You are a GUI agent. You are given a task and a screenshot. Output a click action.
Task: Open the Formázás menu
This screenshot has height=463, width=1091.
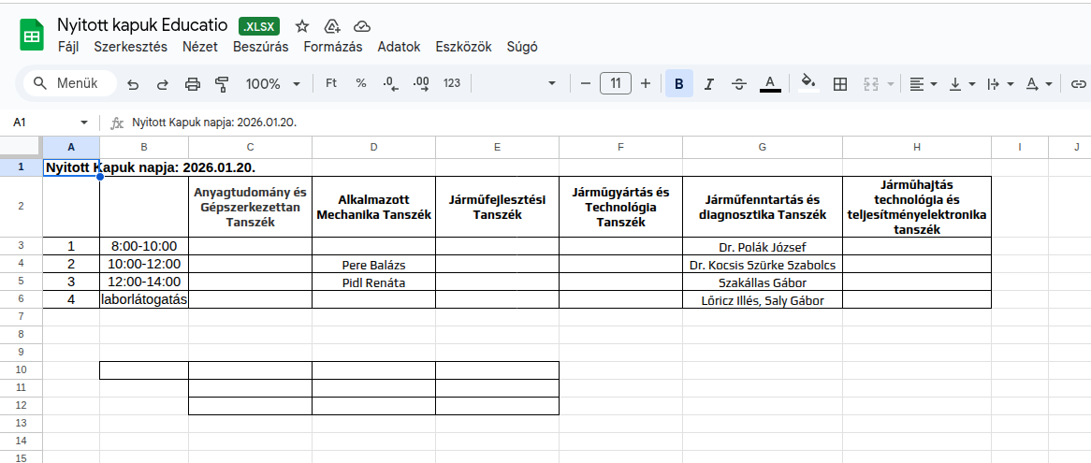coord(332,47)
